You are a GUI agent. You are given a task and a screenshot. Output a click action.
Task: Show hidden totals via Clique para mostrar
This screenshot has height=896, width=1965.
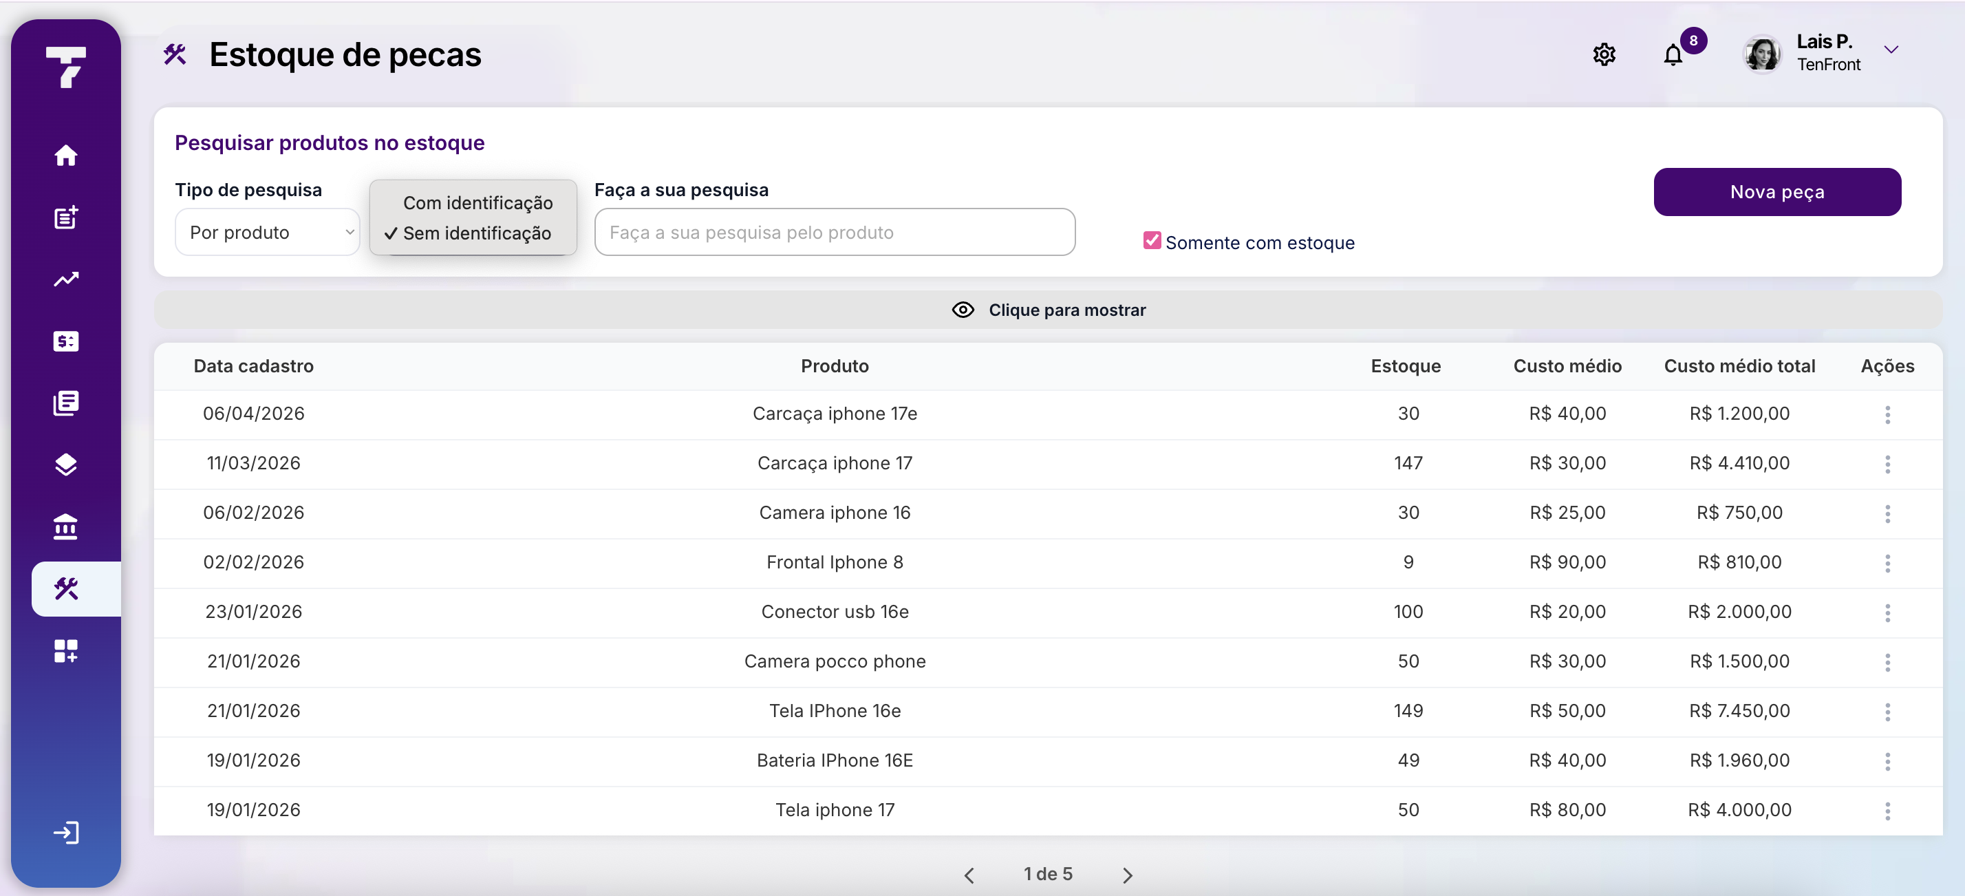1048,310
